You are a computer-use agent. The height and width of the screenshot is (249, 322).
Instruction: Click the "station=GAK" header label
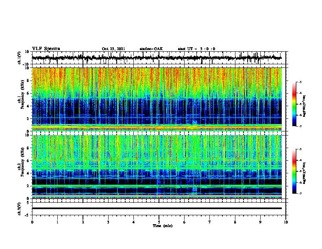pos(151,49)
